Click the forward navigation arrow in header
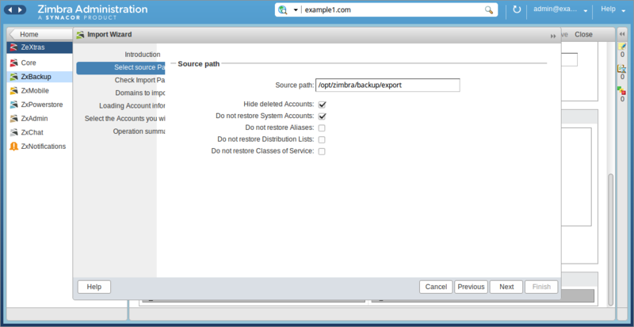 point(21,10)
